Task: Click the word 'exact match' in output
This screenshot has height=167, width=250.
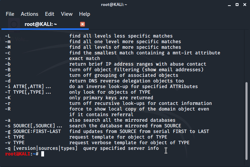Action: (x=85, y=58)
